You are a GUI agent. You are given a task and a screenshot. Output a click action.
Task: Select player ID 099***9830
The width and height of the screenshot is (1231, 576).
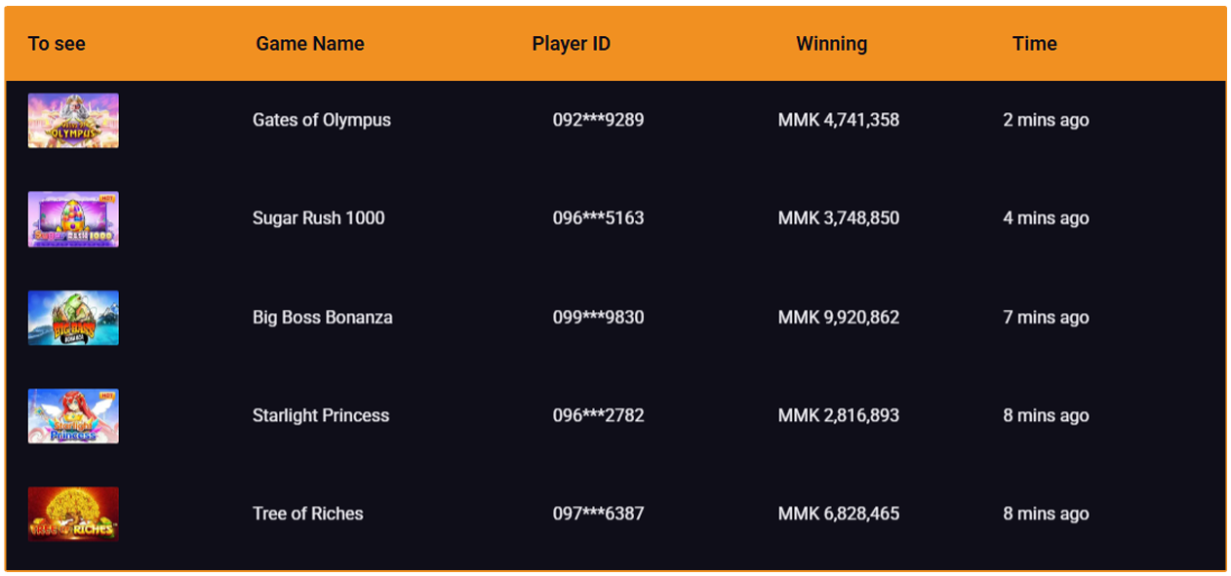pos(598,317)
